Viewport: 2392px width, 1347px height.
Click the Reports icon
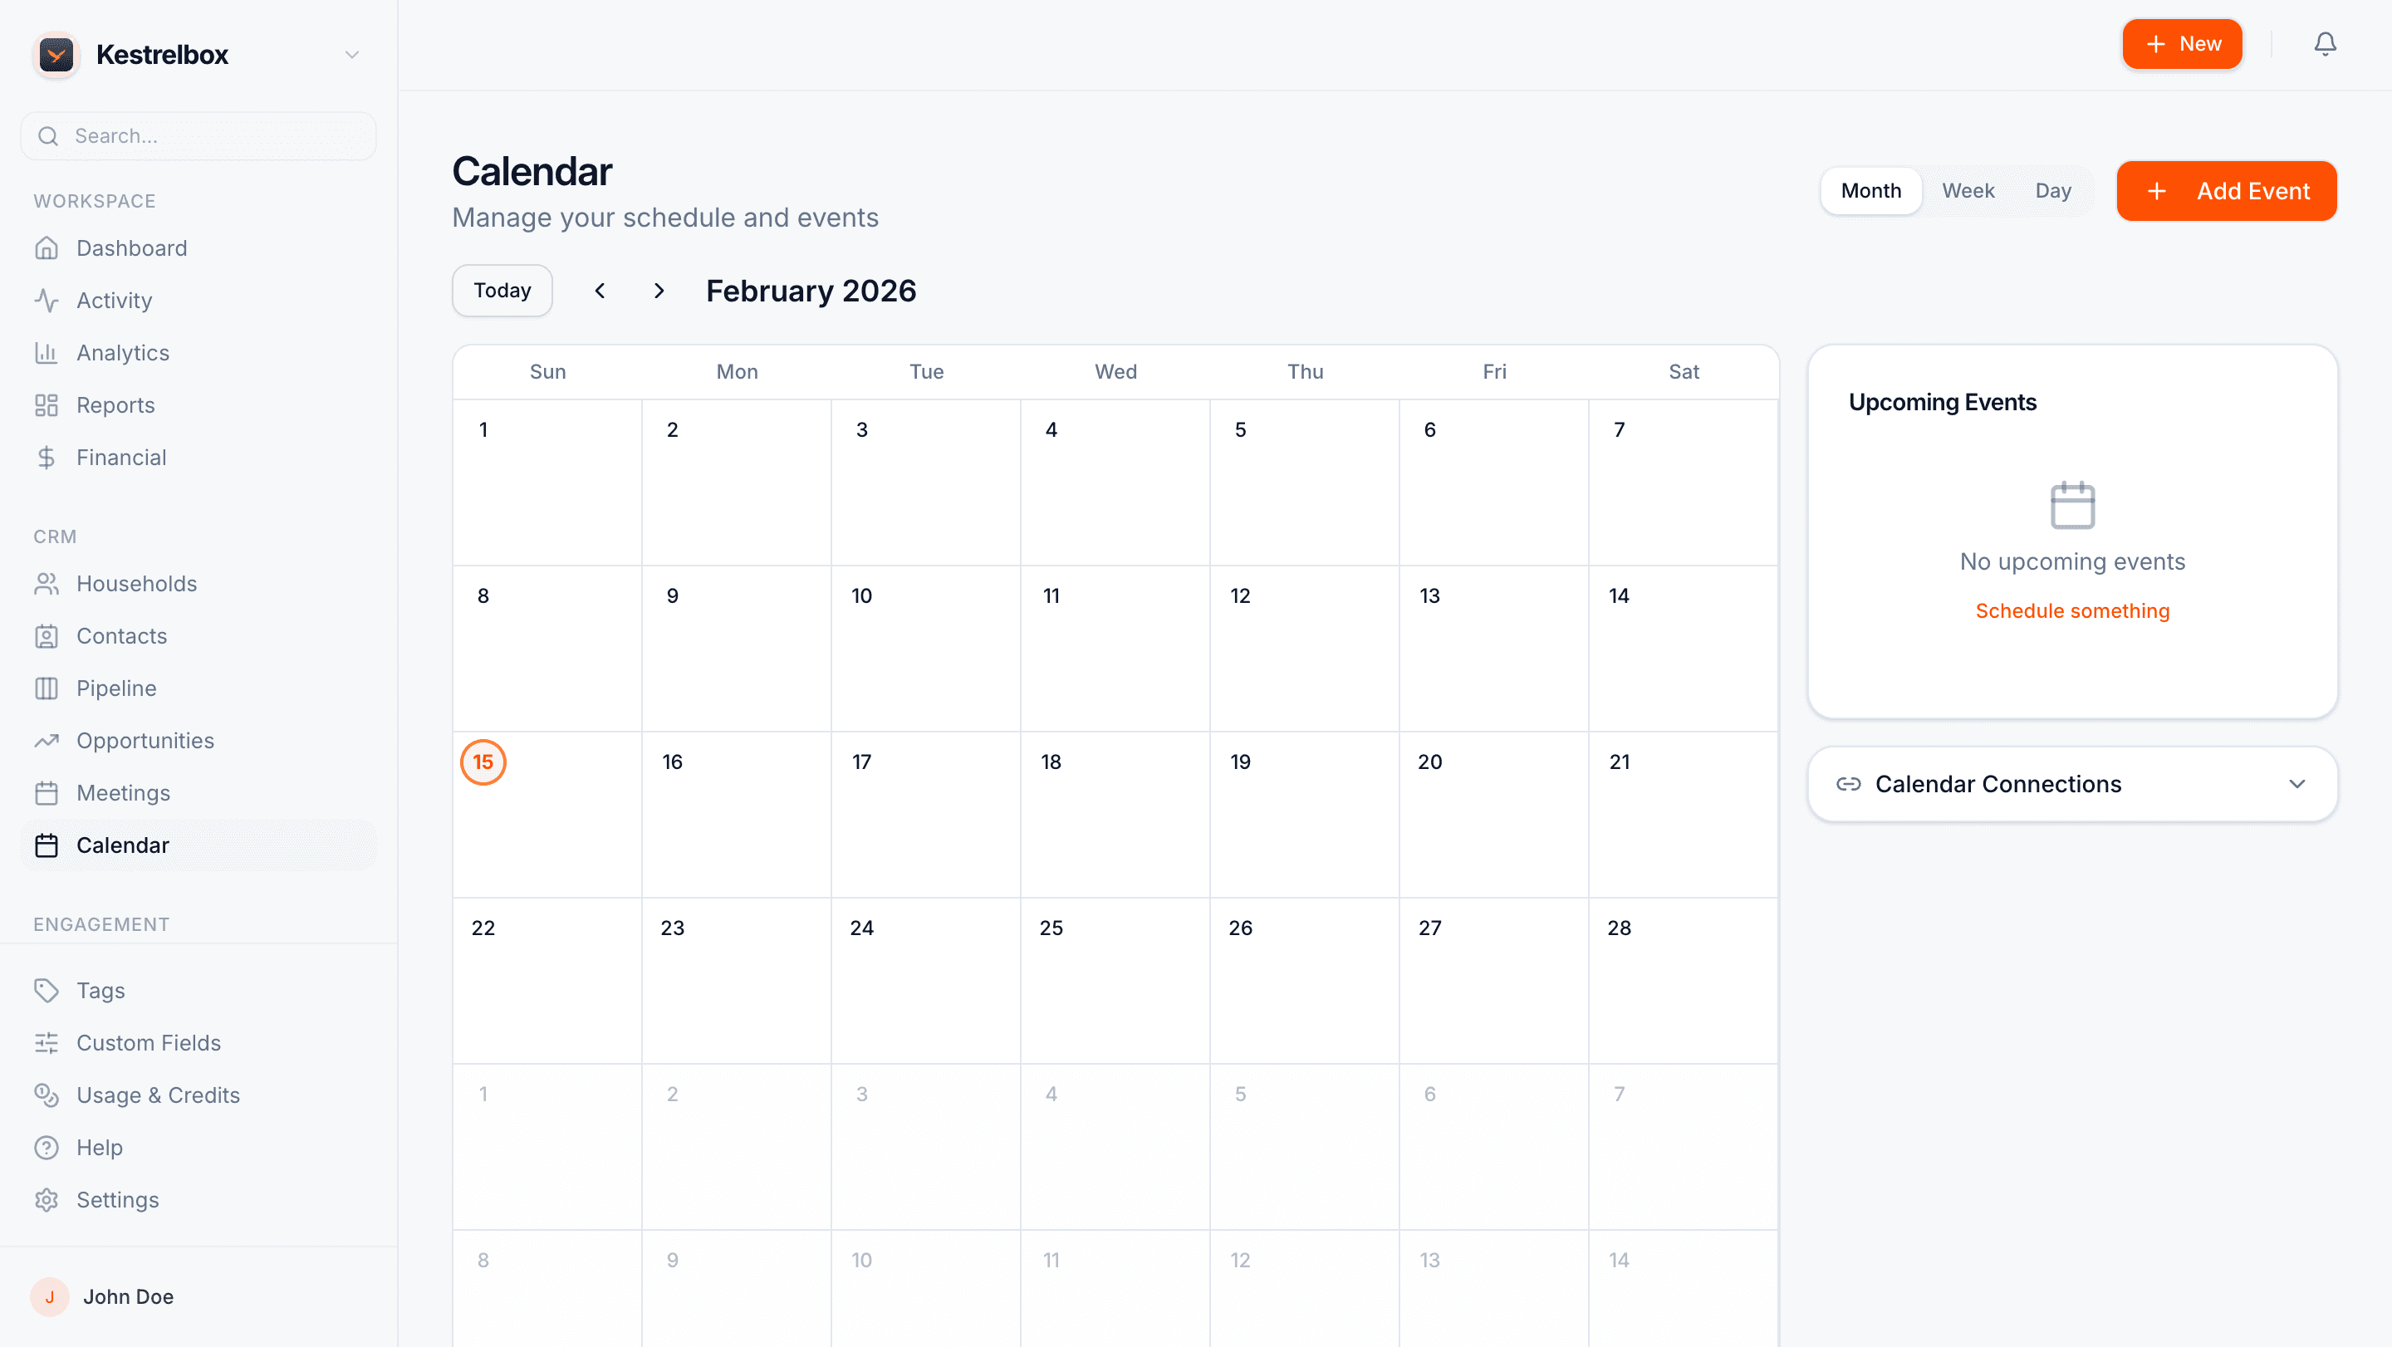pos(47,404)
